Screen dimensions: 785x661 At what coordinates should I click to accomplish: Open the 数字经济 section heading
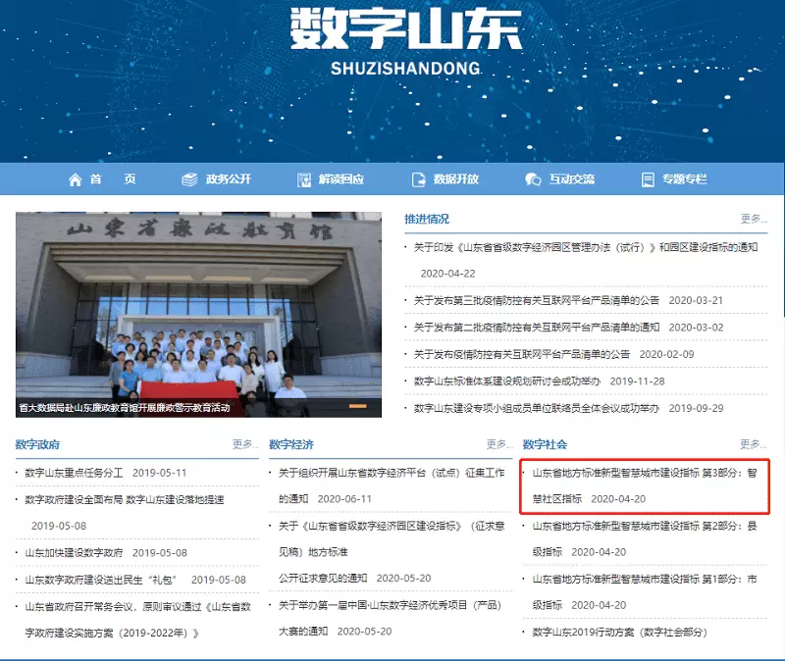pos(291,444)
